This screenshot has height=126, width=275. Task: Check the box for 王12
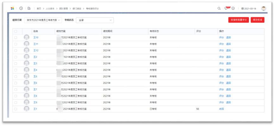click(16, 51)
